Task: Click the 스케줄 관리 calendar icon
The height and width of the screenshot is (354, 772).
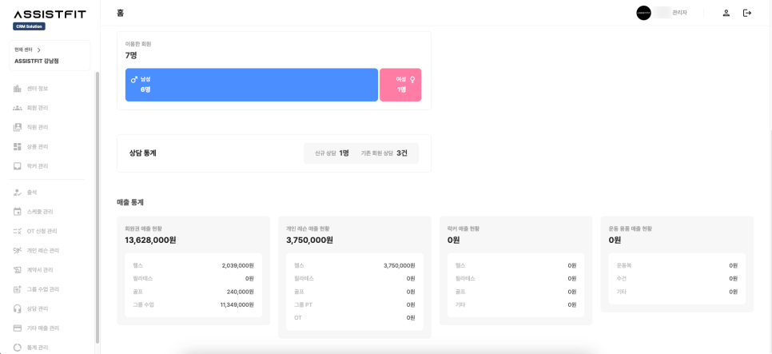Action: (x=18, y=212)
